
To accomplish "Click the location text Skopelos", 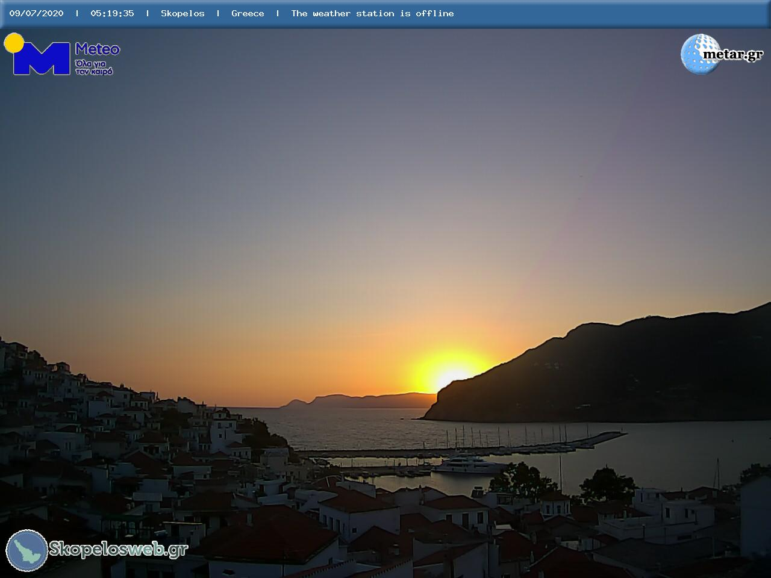I will coord(183,13).
